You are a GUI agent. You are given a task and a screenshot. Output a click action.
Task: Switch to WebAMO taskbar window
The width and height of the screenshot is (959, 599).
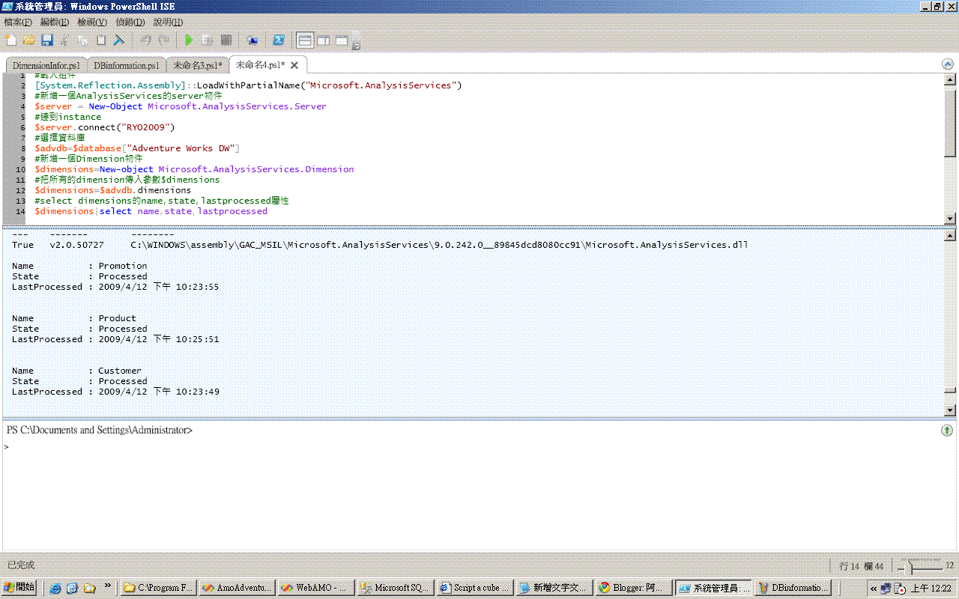(317, 588)
